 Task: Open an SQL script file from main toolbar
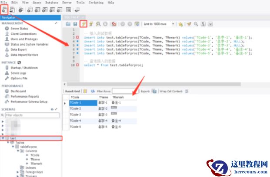coord(12,10)
